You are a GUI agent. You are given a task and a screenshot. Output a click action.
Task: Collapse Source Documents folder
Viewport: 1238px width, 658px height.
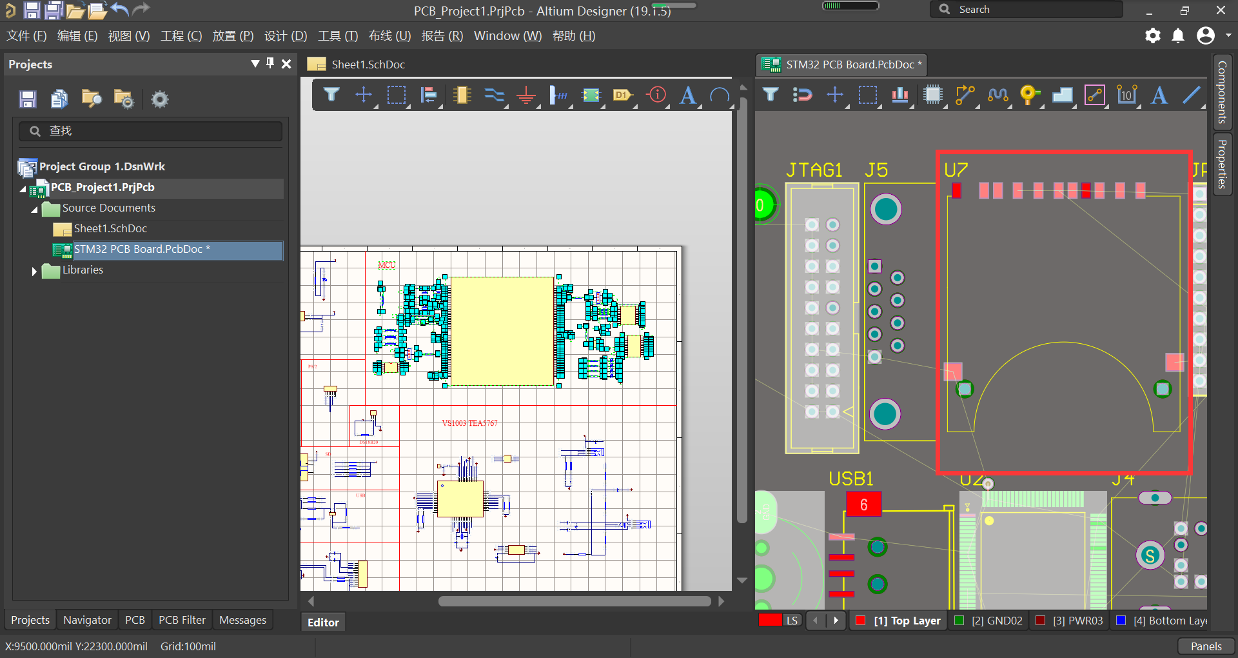[35, 209]
